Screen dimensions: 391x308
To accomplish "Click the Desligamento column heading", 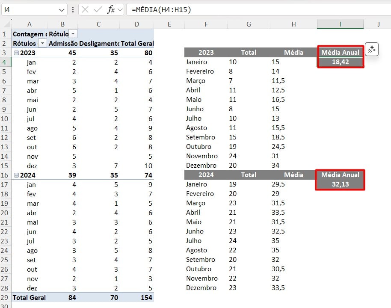I will click(x=99, y=43).
